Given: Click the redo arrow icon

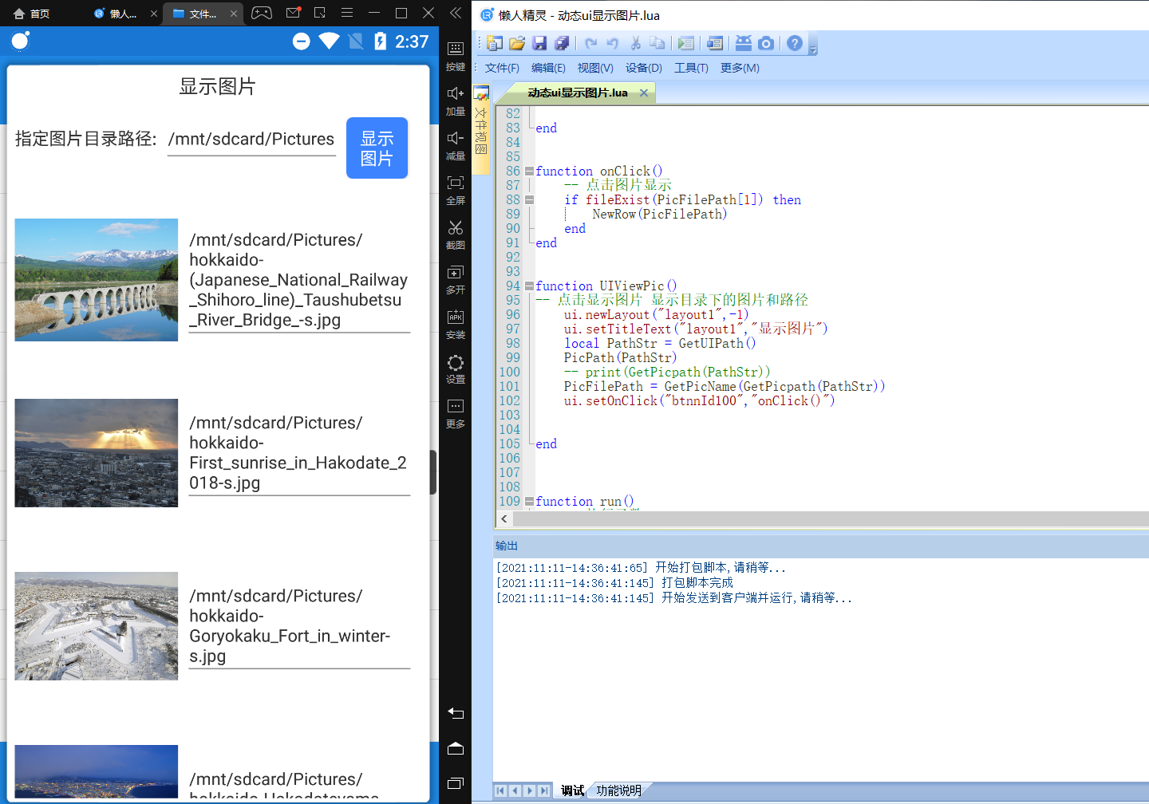Looking at the screenshot, I should coord(590,43).
